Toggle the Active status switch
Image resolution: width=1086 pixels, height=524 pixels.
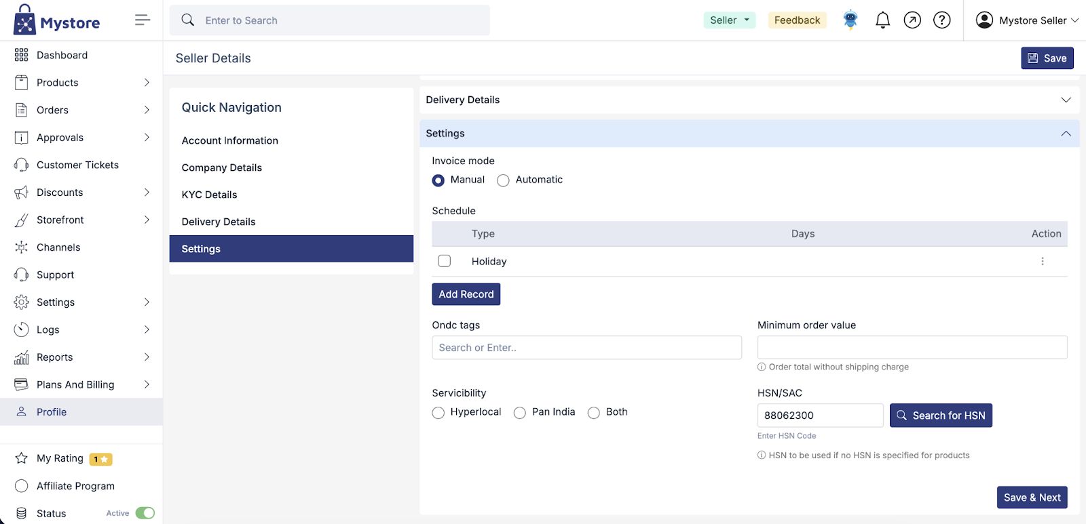tap(145, 513)
